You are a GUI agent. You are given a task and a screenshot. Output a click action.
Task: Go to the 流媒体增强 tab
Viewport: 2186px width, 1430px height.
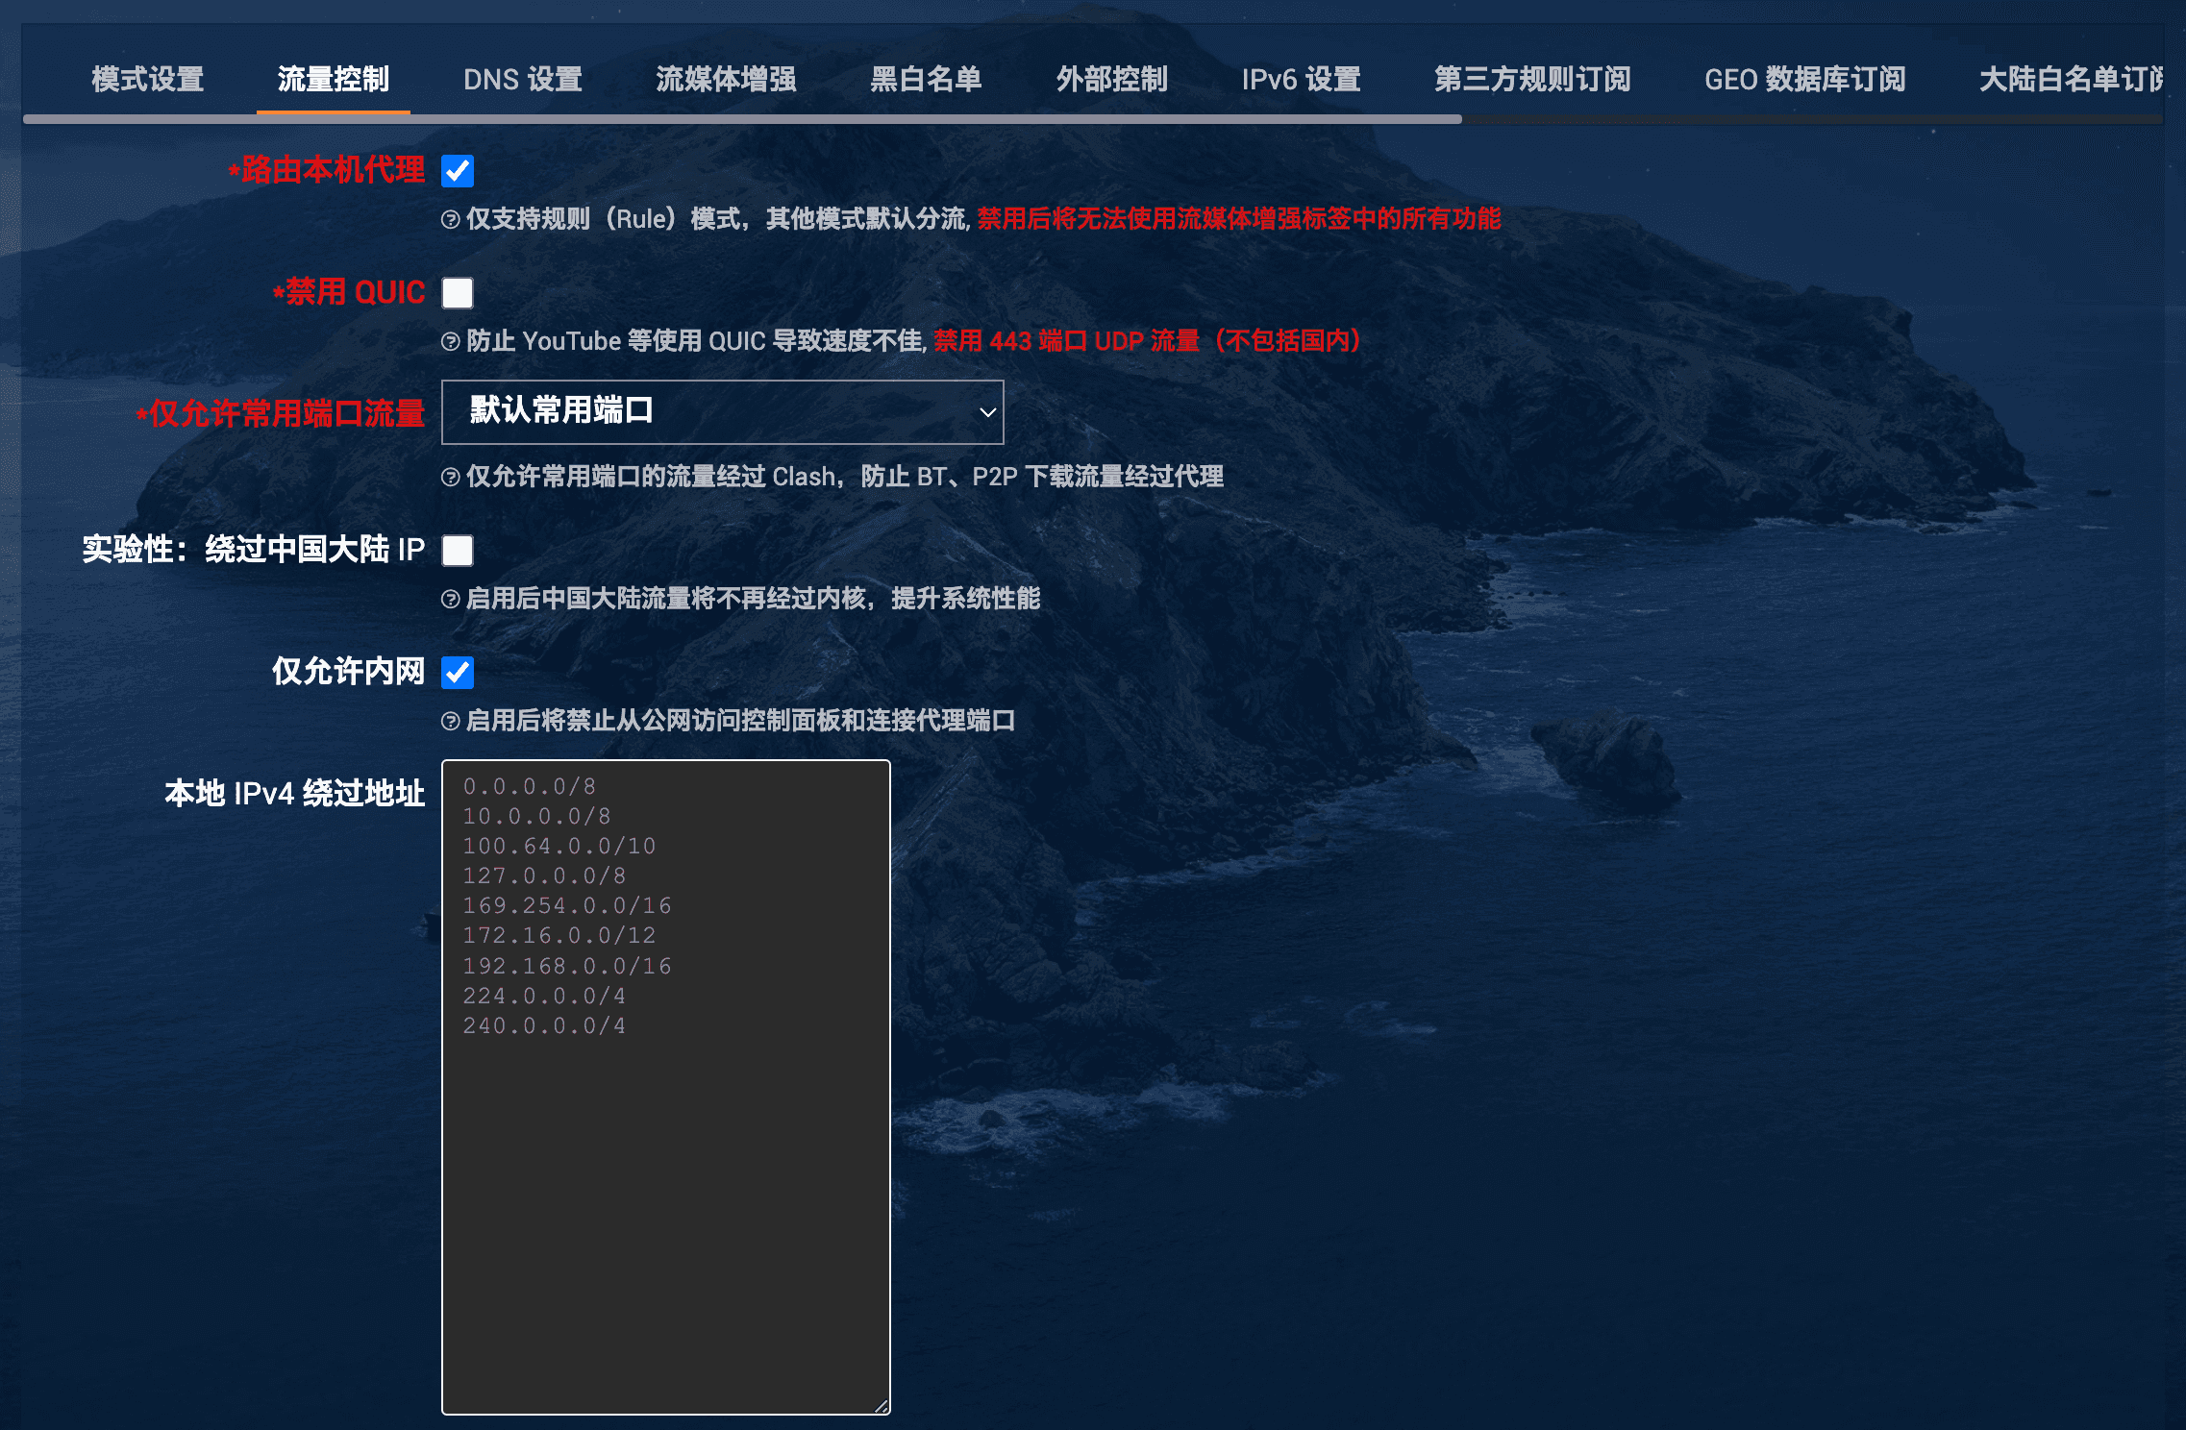pos(726,80)
